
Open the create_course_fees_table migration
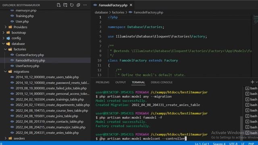pos(52,111)
